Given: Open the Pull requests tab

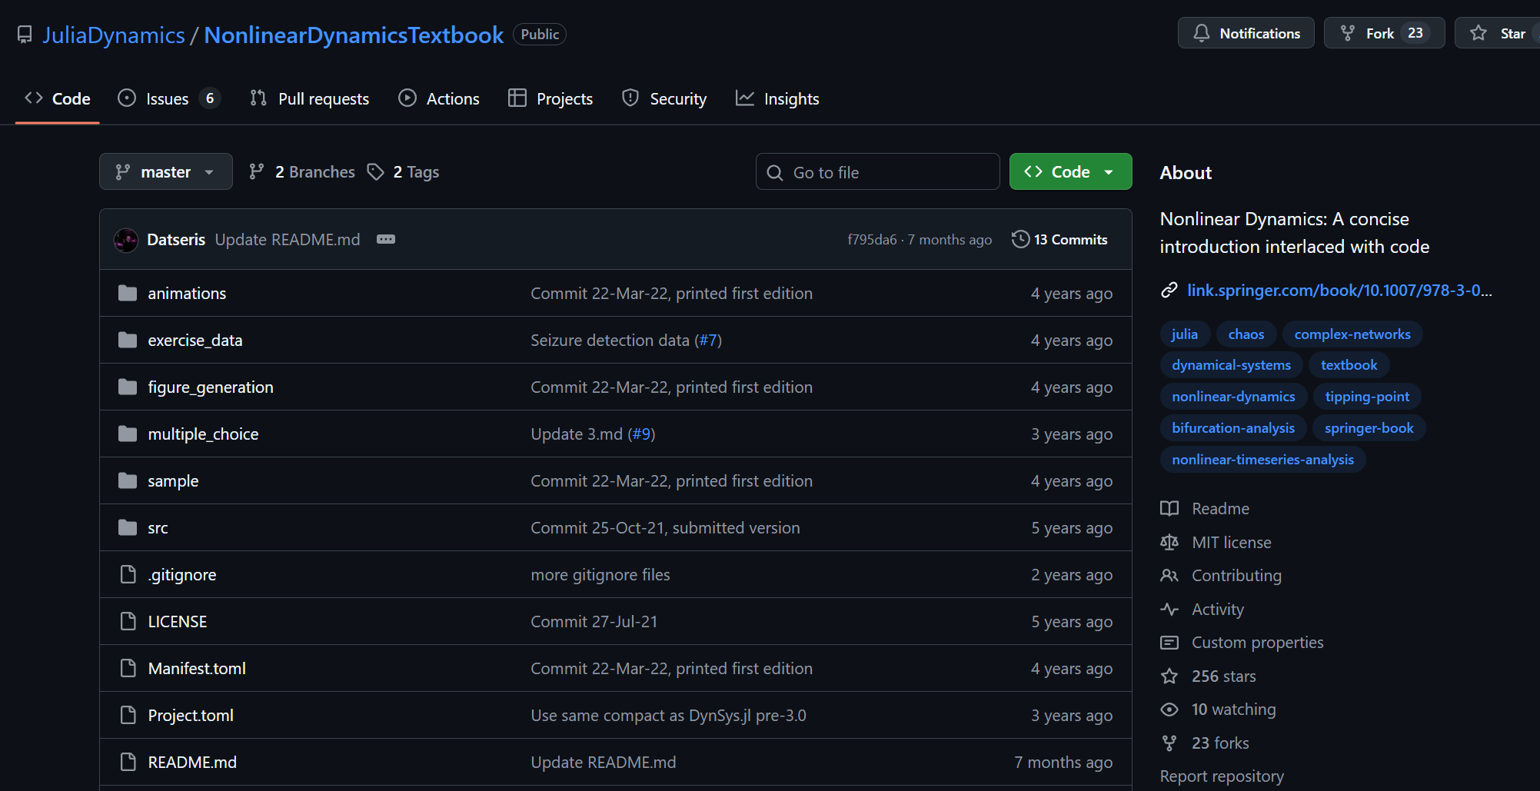Looking at the screenshot, I should click(309, 98).
